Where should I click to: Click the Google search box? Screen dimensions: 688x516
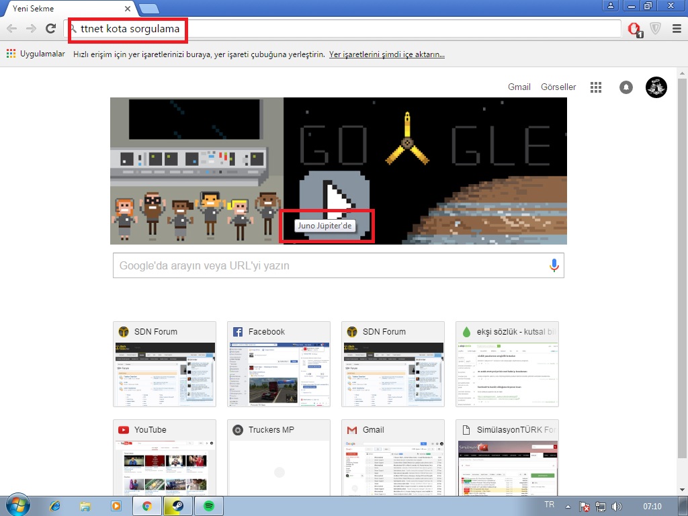coord(339,265)
